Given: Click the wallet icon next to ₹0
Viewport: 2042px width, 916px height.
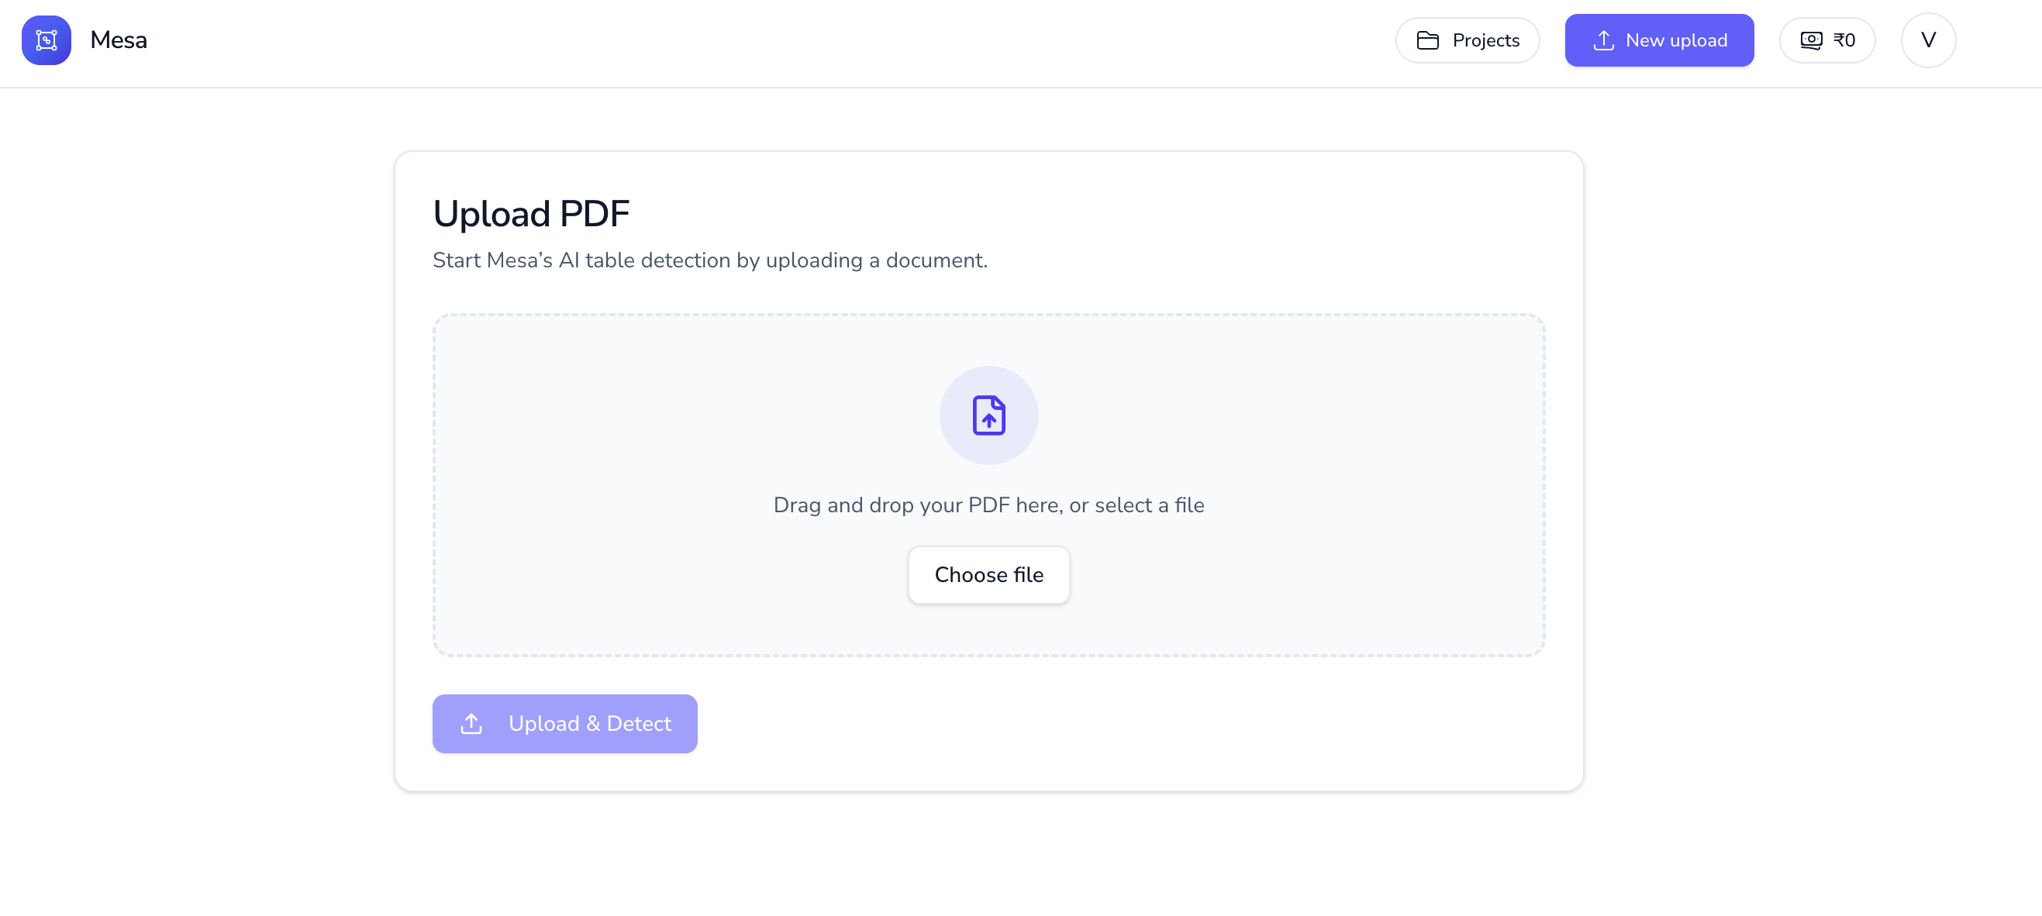Looking at the screenshot, I should tap(1812, 40).
